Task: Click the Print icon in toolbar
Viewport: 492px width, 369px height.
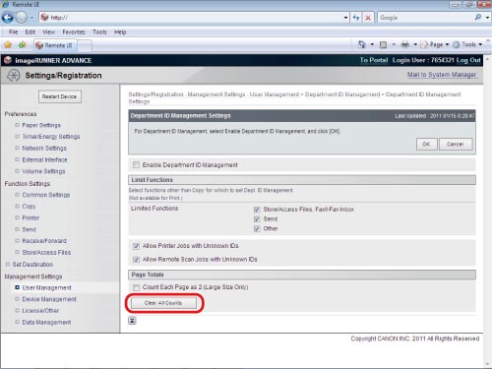Action: 405,44
